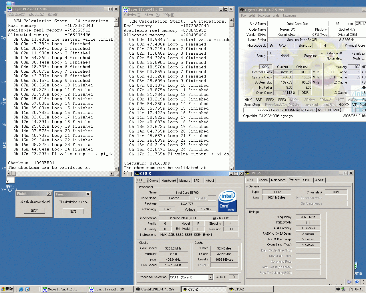The width and height of the screenshot is (366, 293).
Task: Click the Intel Core inside logo
Action: (227, 201)
